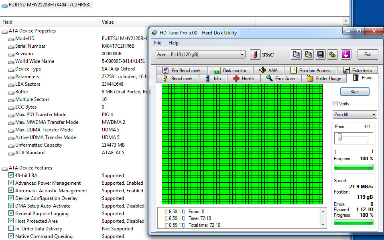Open the File menu

(157, 43)
